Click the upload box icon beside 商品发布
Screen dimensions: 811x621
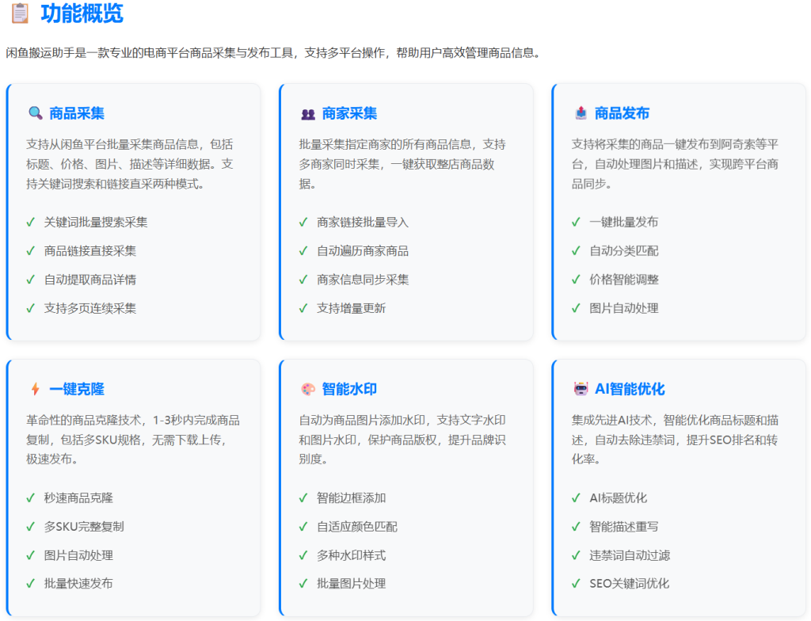[581, 113]
